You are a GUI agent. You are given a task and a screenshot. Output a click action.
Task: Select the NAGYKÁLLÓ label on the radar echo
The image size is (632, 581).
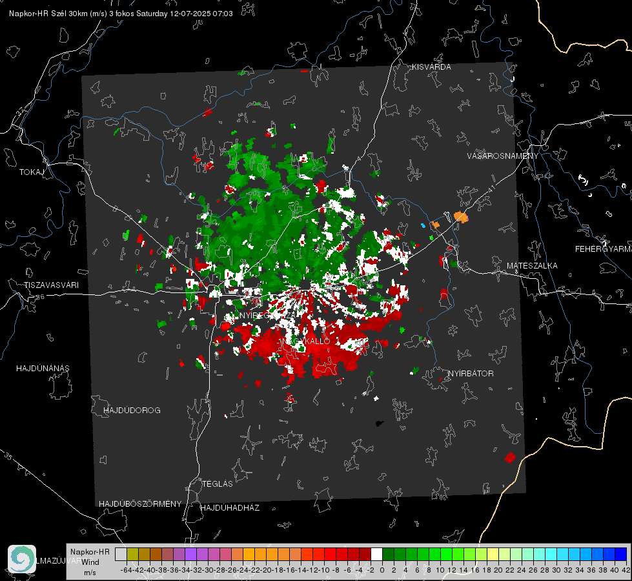(x=307, y=341)
